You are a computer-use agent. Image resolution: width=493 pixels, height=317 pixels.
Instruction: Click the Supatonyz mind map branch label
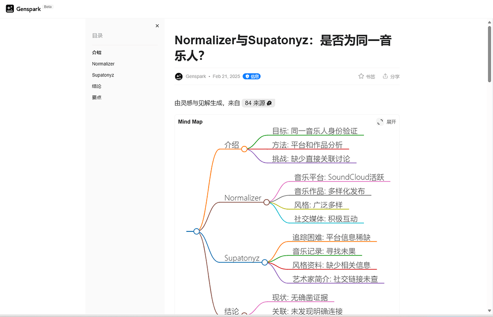click(242, 258)
